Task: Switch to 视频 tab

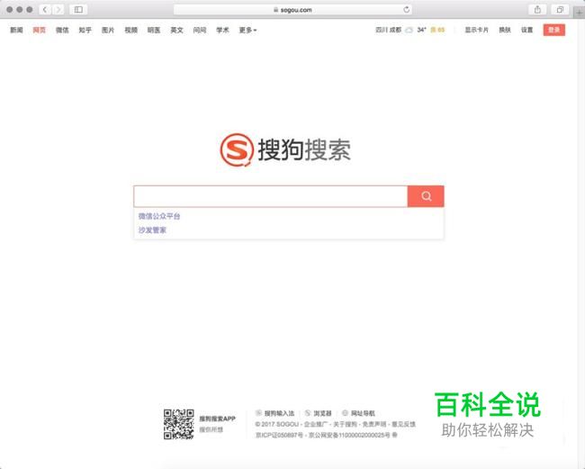Action: tap(131, 30)
